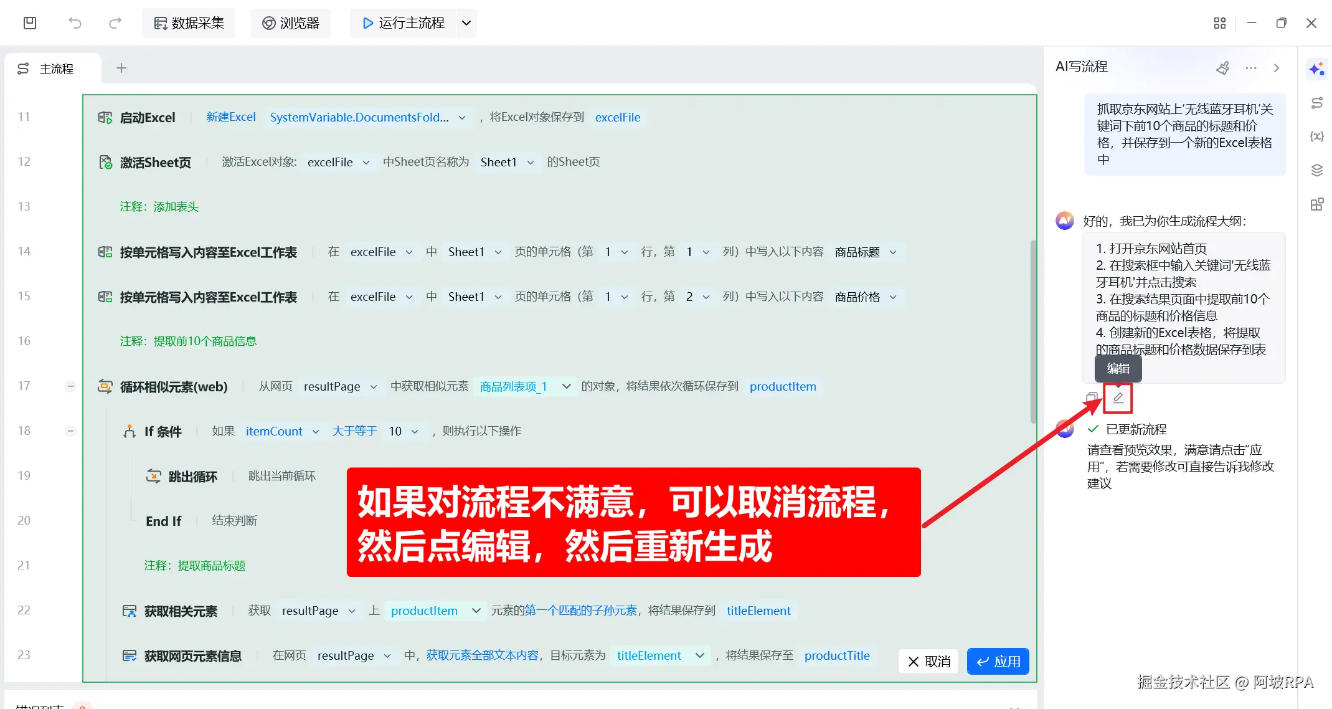Viewport: 1332px width, 709px height.
Task: Open the 商品标题 content dropdown
Action: tap(892, 252)
